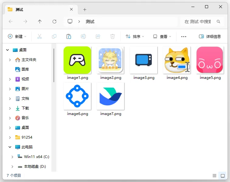Screen dimensions: 230x182
Task: Expand the Win11 x64 (C:) drive node
Action: 12,157
